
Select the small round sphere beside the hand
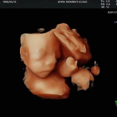[95, 70]
